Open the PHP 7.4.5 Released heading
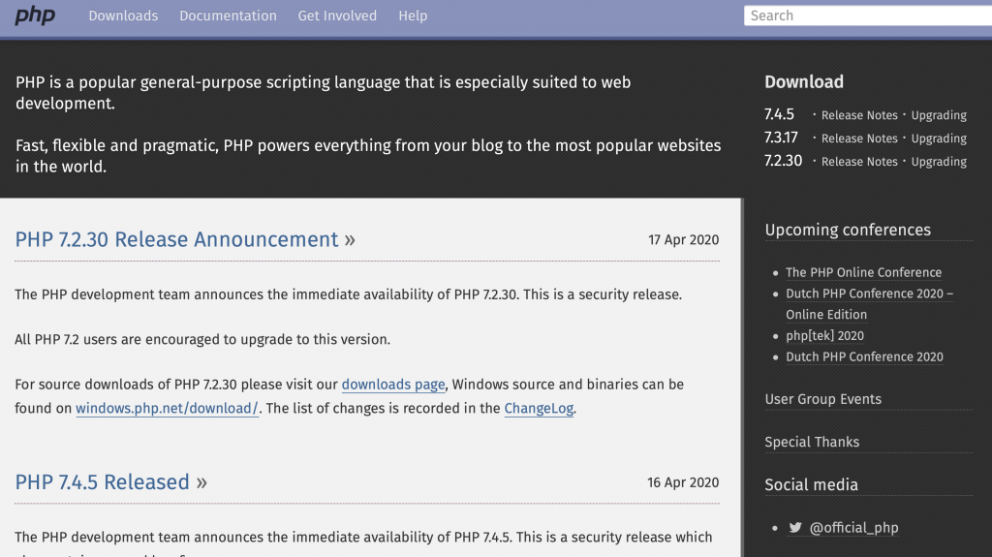Image resolution: width=992 pixels, height=557 pixels. coord(110,482)
